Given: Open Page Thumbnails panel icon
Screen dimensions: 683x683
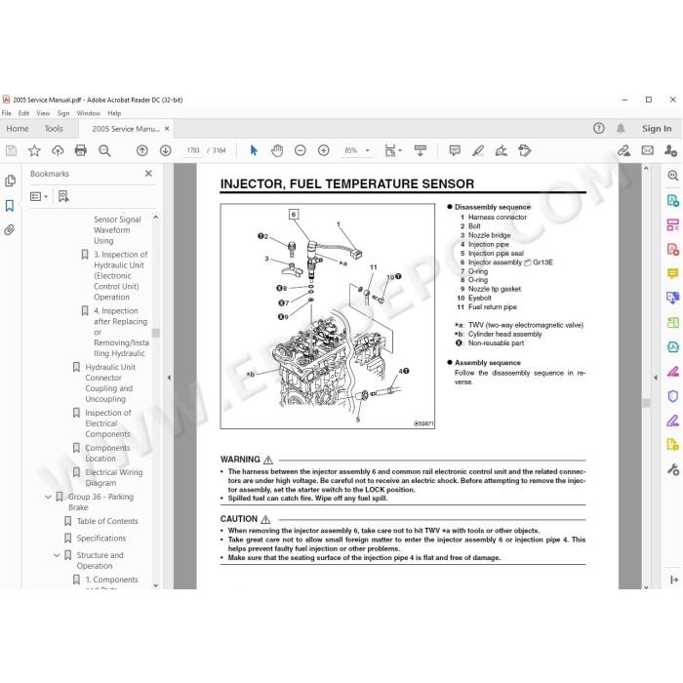Looking at the screenshot, I should pyautogui.click(x=10, y=181).
